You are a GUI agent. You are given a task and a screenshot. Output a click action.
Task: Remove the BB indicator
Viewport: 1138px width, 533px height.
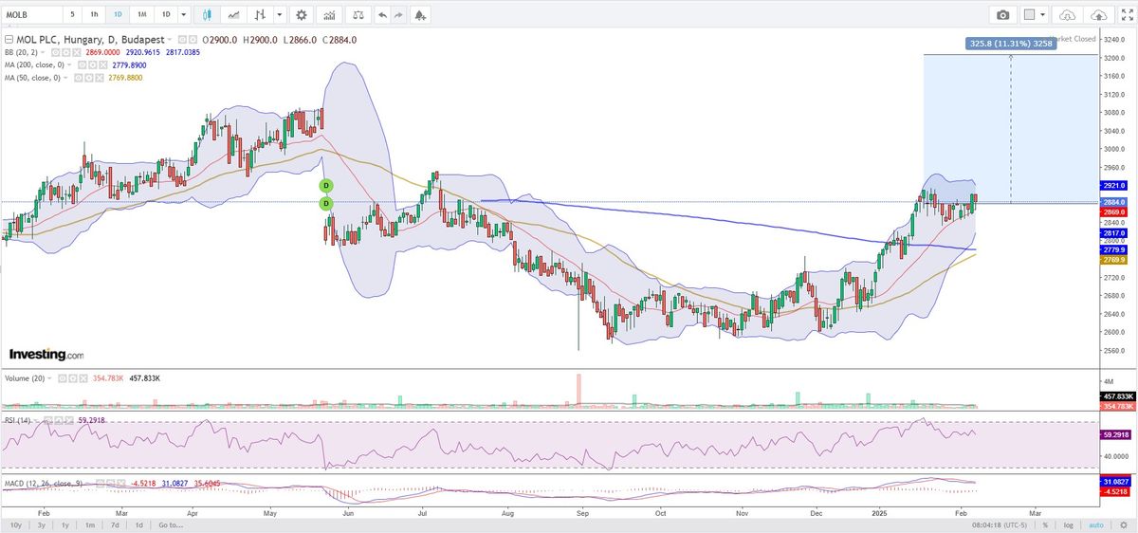click(77, 52)
